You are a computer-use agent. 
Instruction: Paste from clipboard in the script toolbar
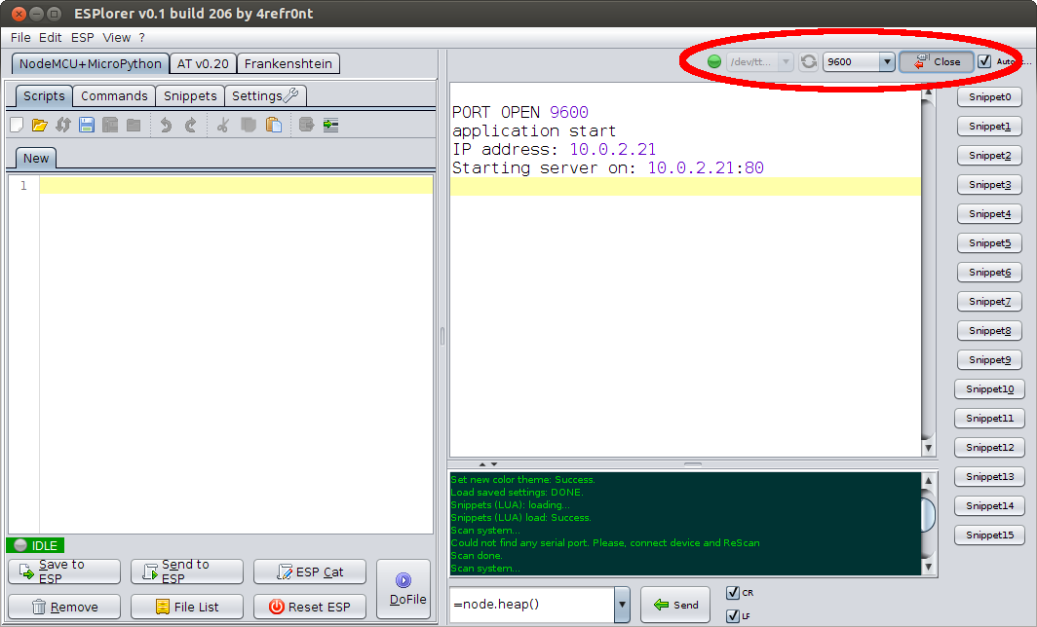tap(273, 125)
